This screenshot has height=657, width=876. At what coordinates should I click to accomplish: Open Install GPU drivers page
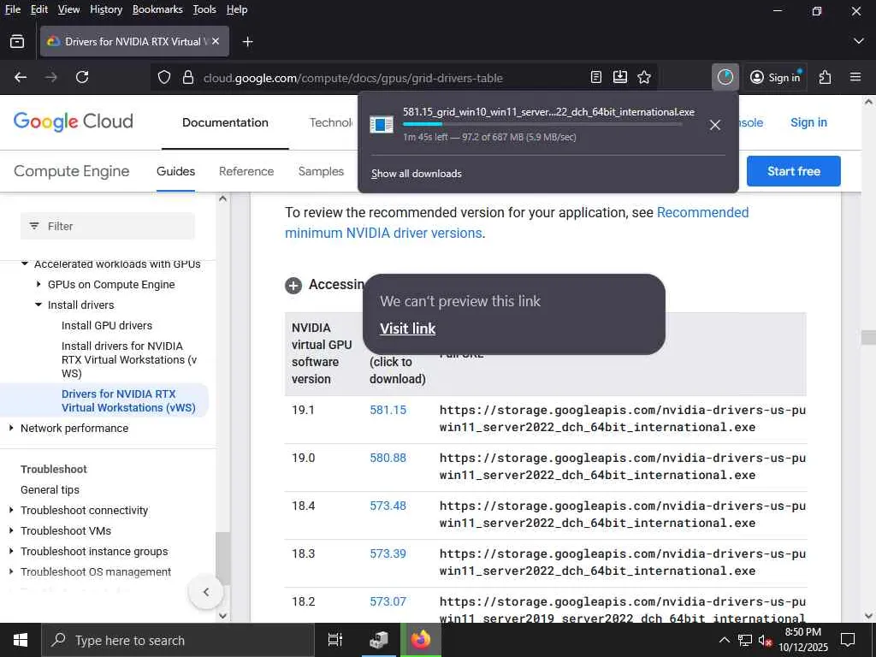[107, 326]
